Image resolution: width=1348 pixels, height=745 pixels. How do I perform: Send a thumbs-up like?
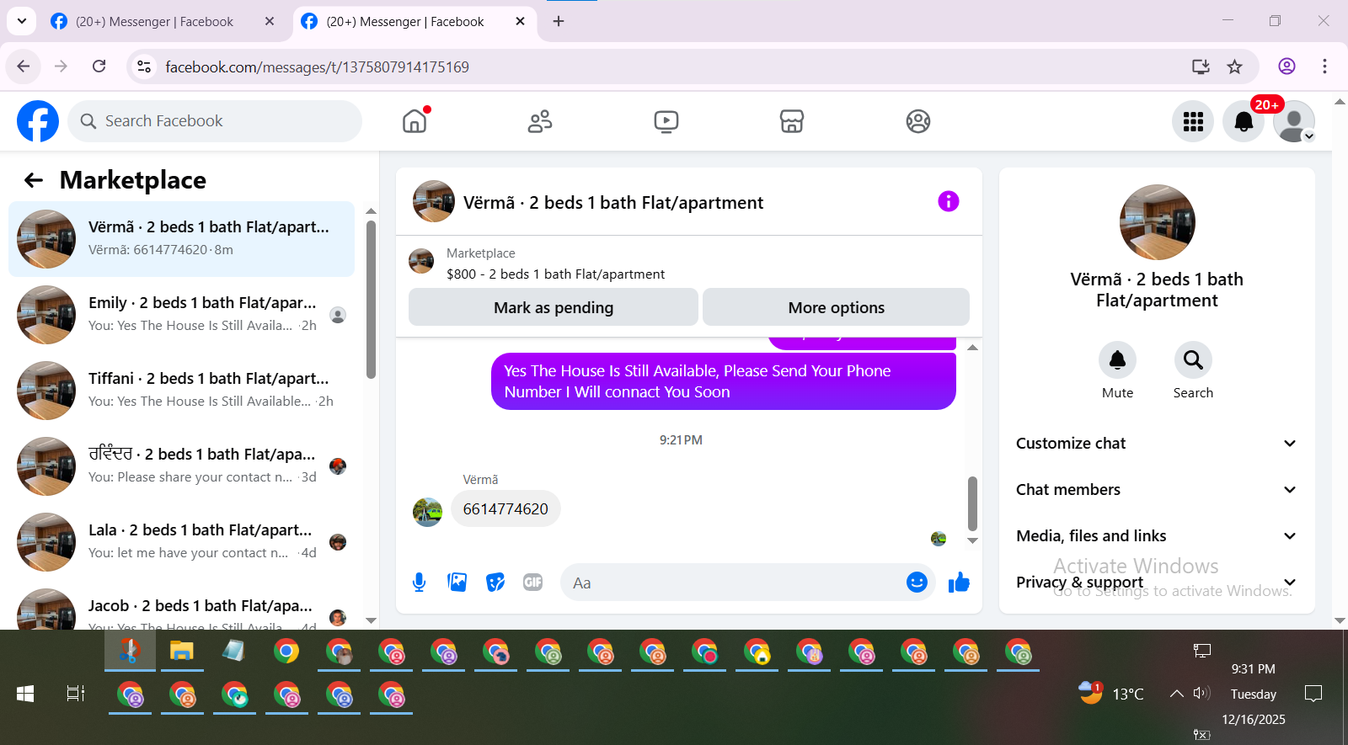[959, 582]
